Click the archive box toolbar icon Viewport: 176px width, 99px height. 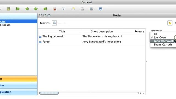click(9, 9)
